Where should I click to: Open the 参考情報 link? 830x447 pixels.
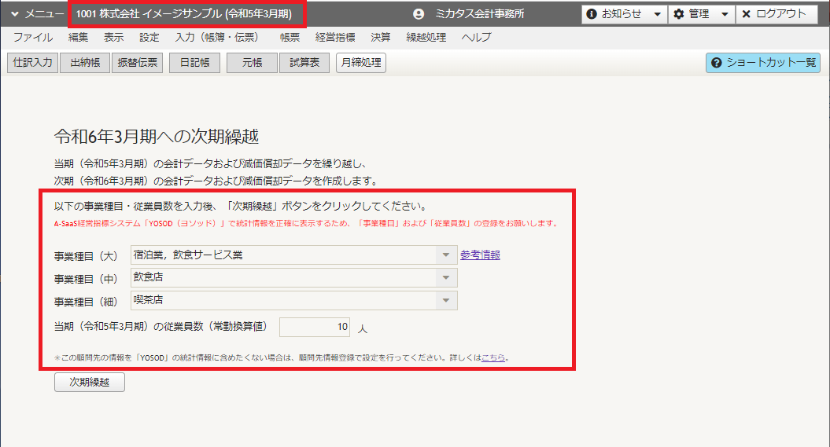(480, 255)
